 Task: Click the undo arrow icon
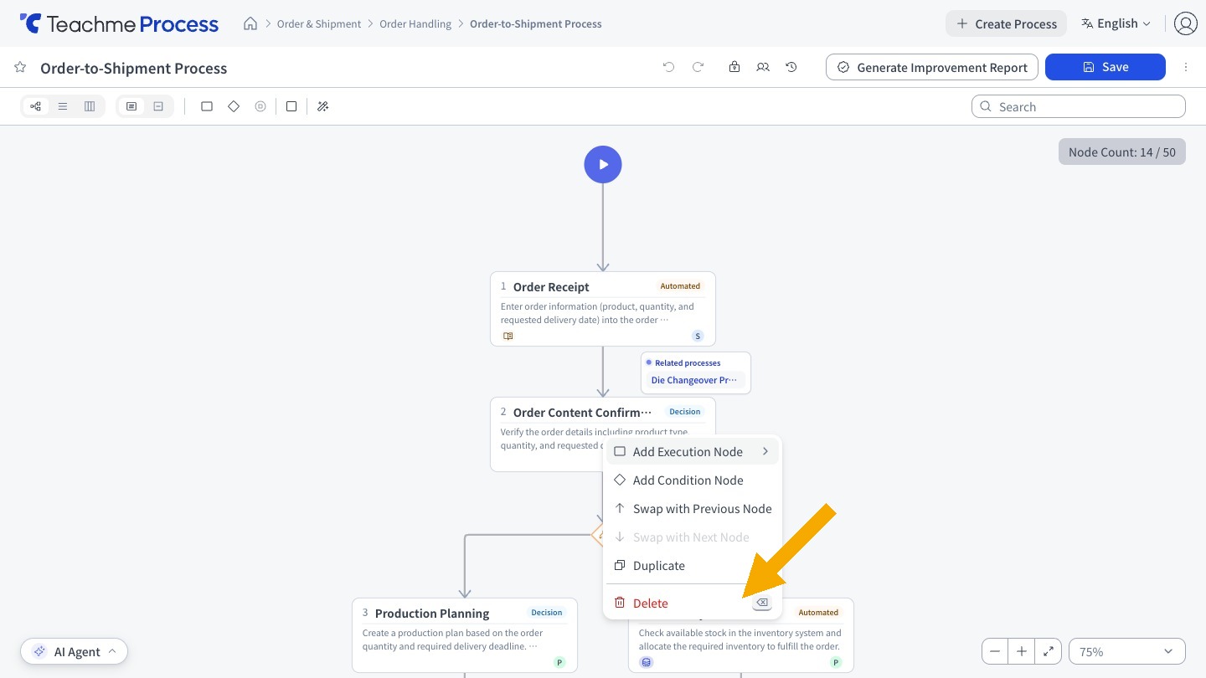[668, 67]
